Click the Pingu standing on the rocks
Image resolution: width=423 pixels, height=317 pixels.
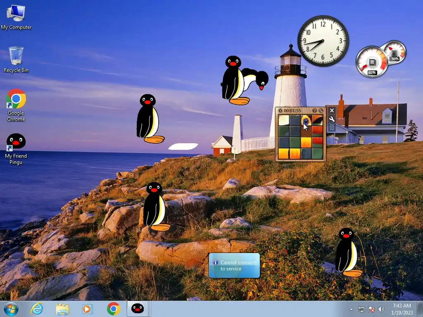156,206
